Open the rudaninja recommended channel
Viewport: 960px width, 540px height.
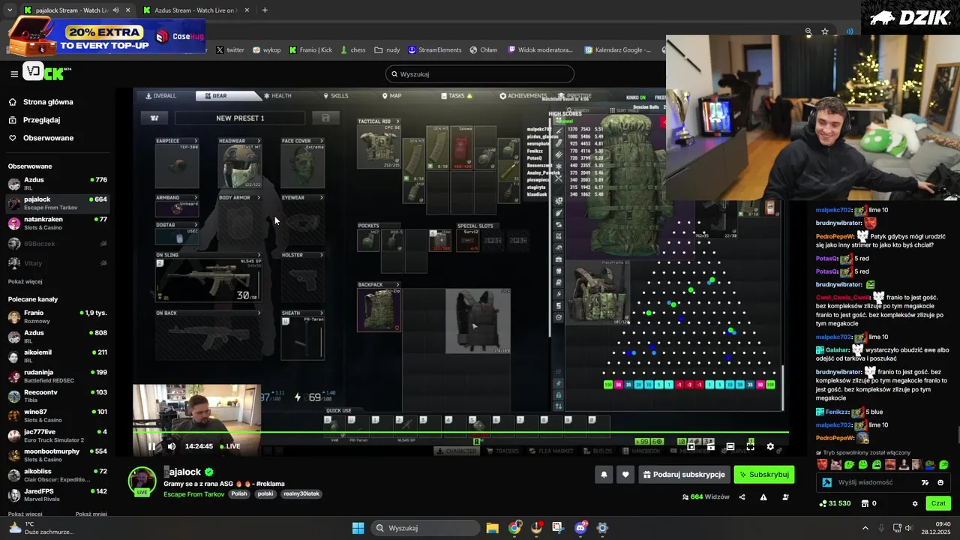coord(58,376)
